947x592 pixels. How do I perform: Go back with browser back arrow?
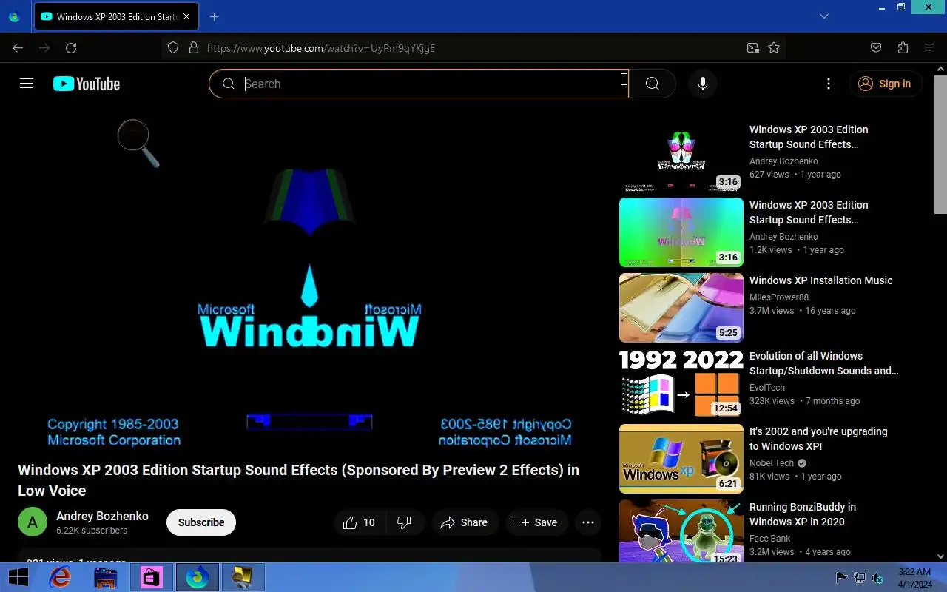[x=18, y=48]
